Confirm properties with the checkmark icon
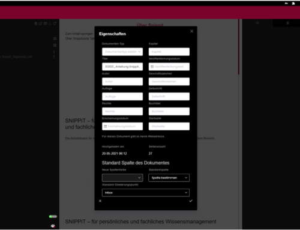300x230 pixels. coord(191,201)
